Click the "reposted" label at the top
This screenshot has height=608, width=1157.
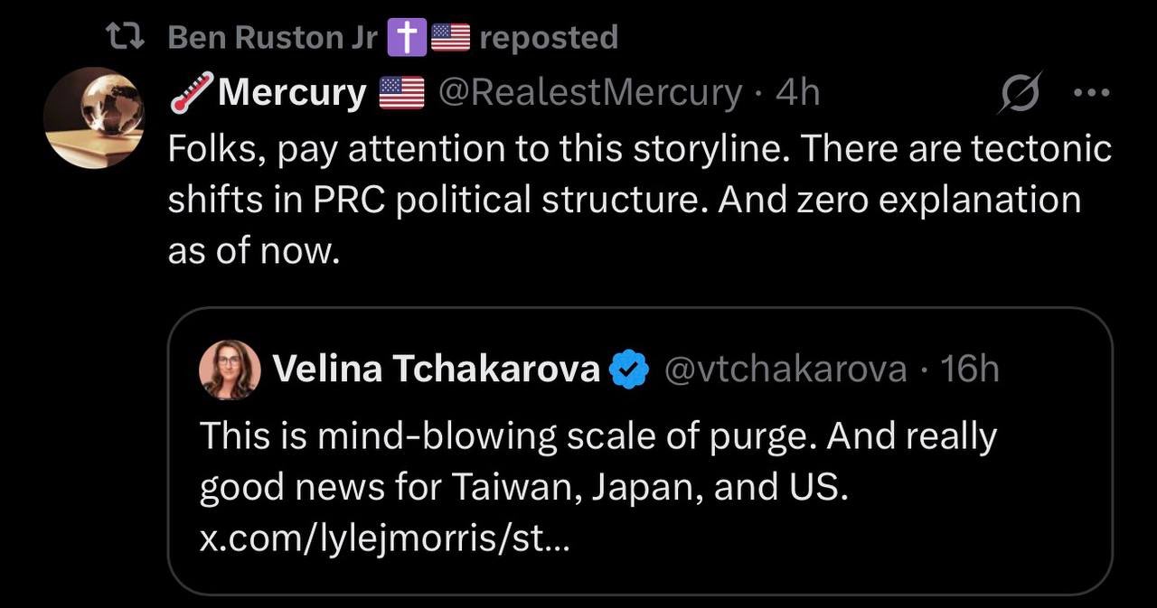pyautogui.click(x=549, y=37)
